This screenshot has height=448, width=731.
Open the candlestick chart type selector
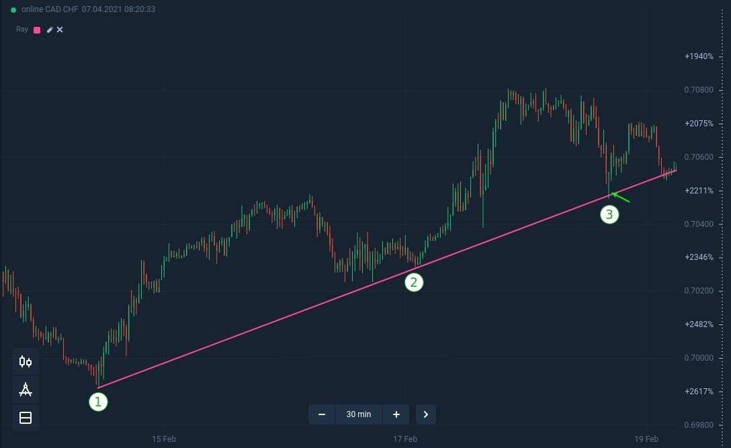tap(26, 362)
